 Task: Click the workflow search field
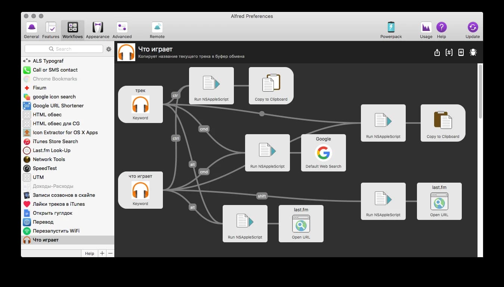pos(64,49)
